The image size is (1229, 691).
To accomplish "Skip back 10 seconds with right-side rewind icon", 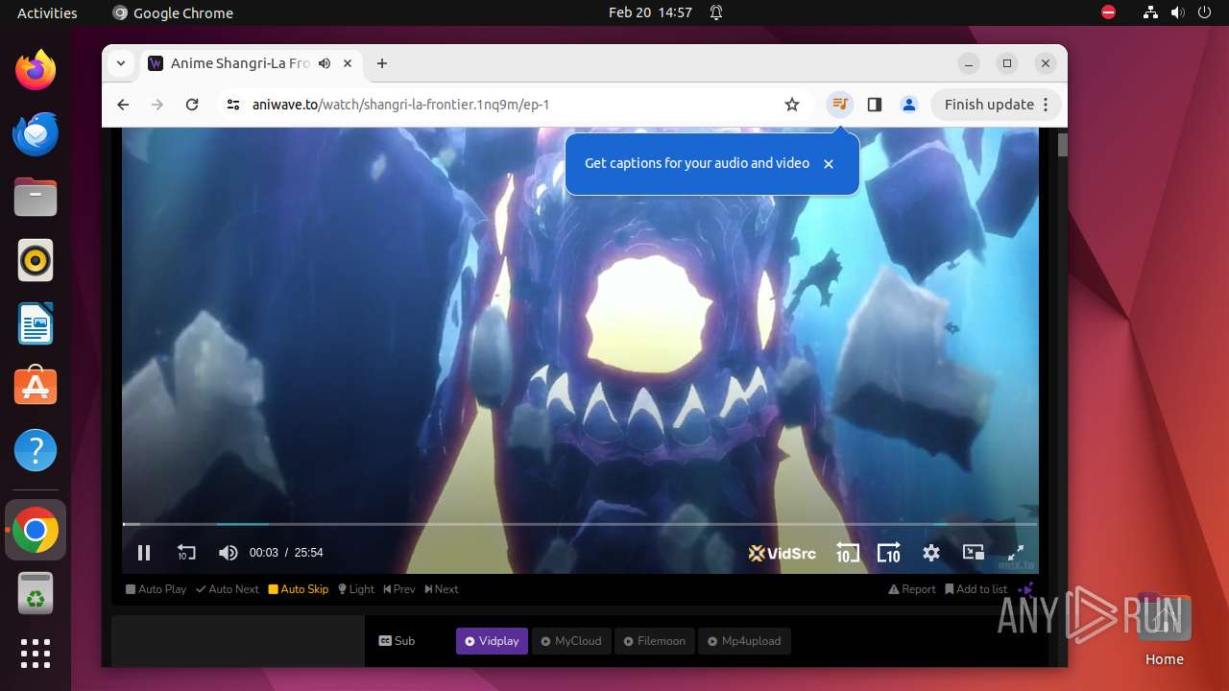I will click(x=847, y=553).
